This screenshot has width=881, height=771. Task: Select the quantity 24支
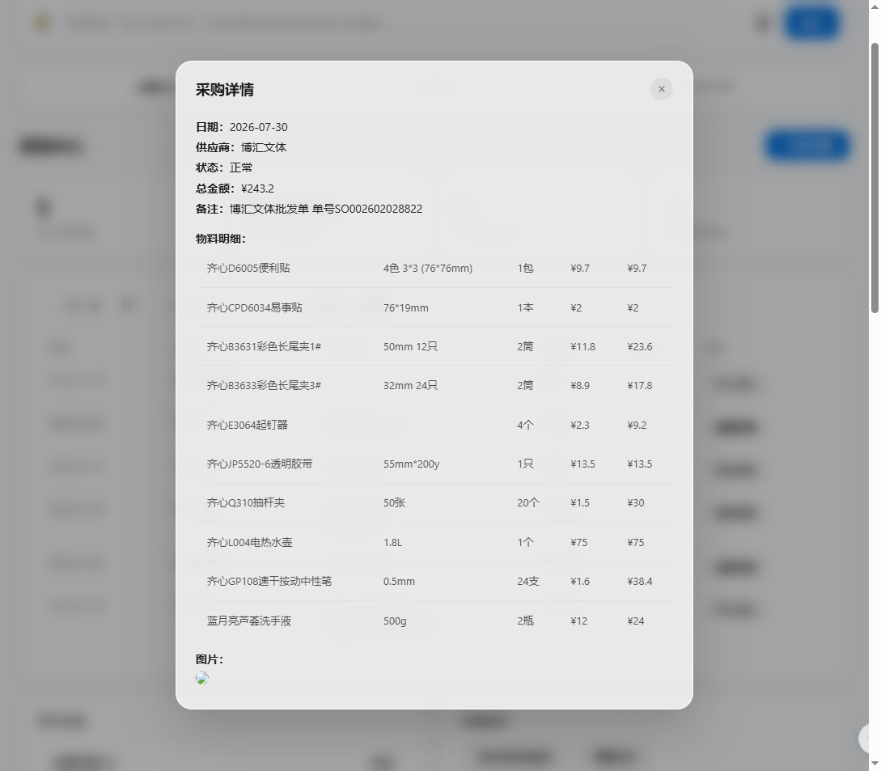[x=528, y=581]
